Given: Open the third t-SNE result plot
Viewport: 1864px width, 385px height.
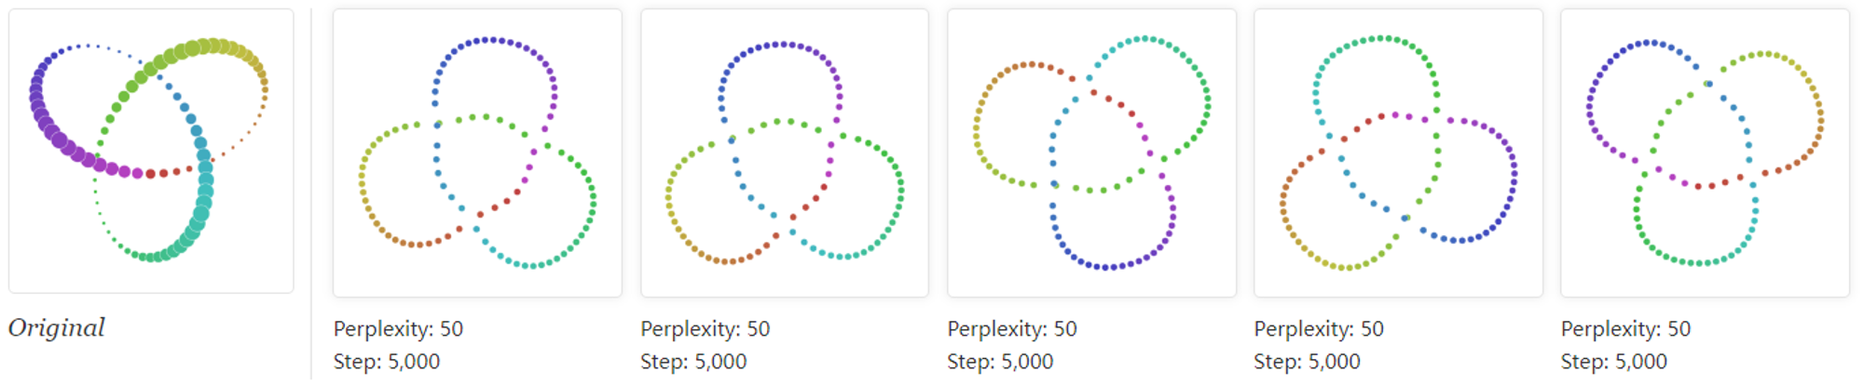Looking at the screenshot, I should (1091, 153).
